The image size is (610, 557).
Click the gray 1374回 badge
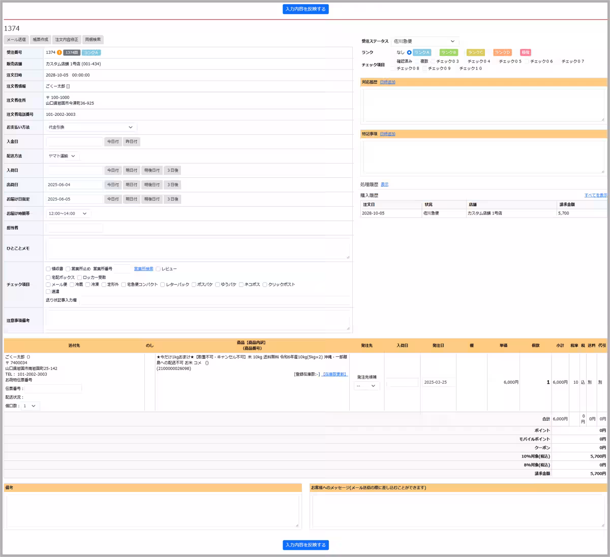pyautogui.click(x=72, y=52)
